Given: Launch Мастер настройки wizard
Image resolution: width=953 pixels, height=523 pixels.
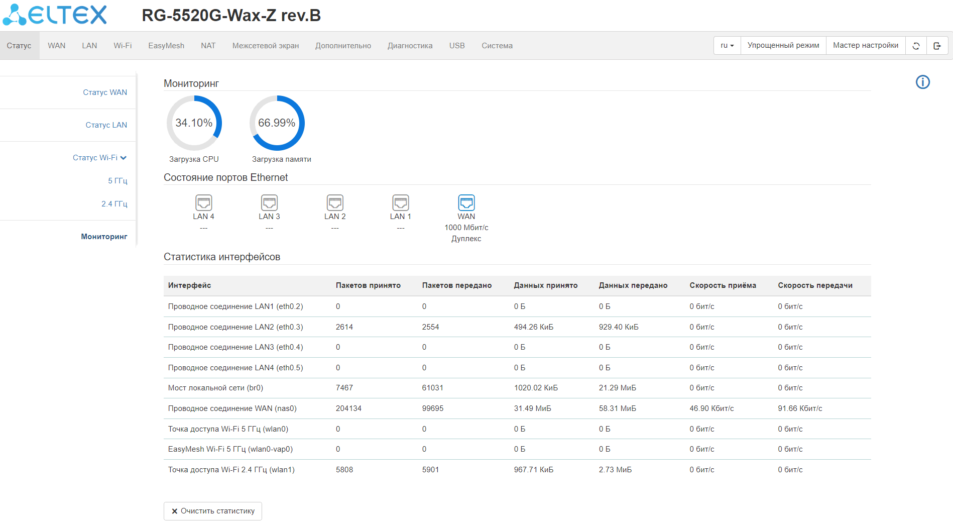Looking at the screenshot, I should pyautogui.click(x=866, y=46).
